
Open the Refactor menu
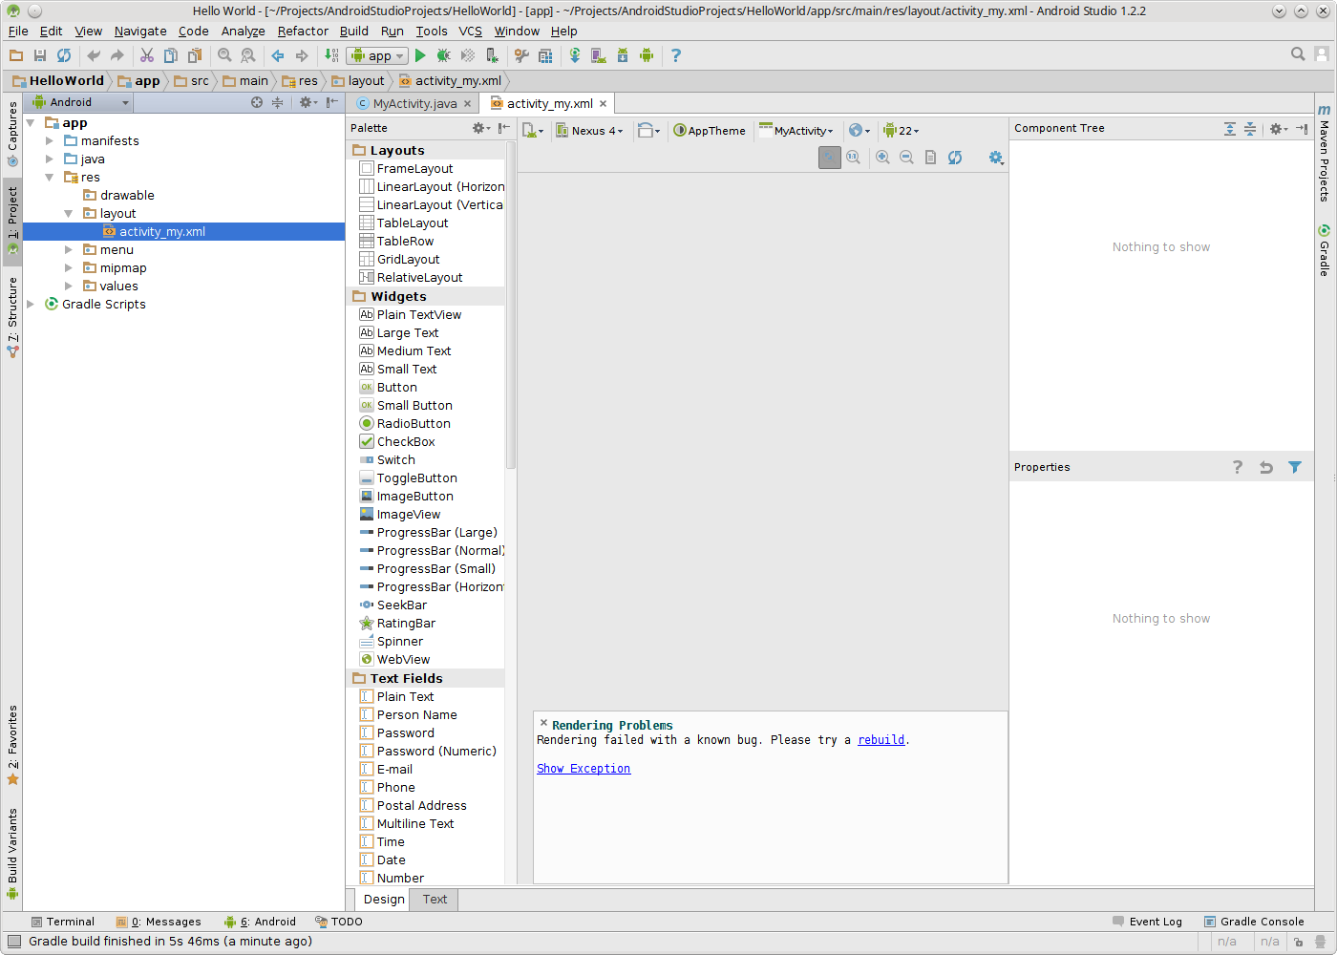point(303,31)
